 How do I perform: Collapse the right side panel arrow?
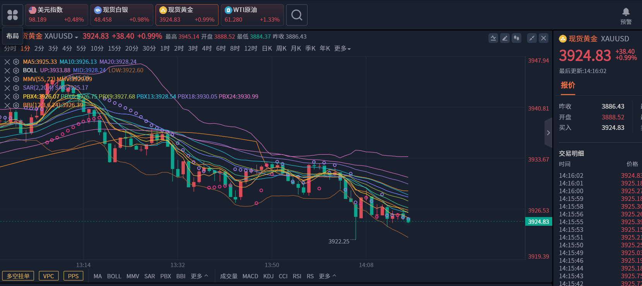(x=548, y=133)
